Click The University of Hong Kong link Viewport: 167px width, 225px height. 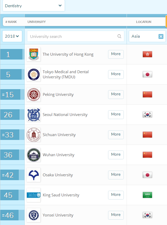(68, 54)
